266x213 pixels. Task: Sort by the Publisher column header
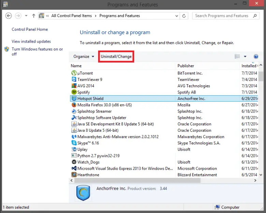click(x=208, y=66)
